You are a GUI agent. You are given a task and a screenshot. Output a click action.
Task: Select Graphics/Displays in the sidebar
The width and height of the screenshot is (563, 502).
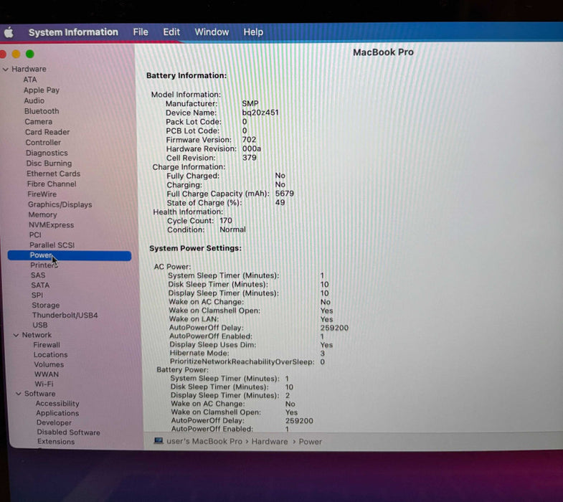click(60, 204)
